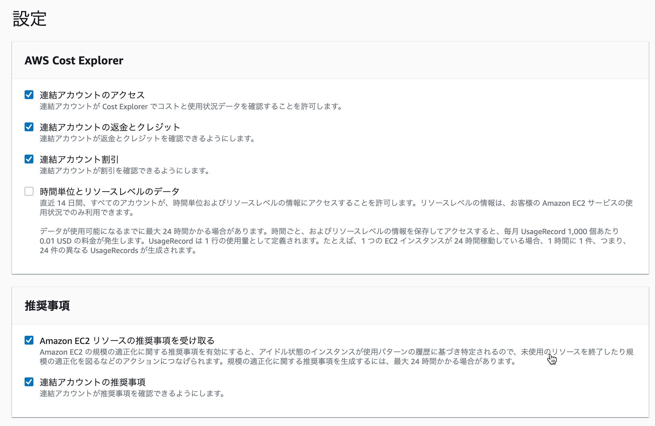Viewport: 655px width, 426px height.
Task: Click the label 連結アカウントの返金とクレジット
Action: tap(110, 127)
